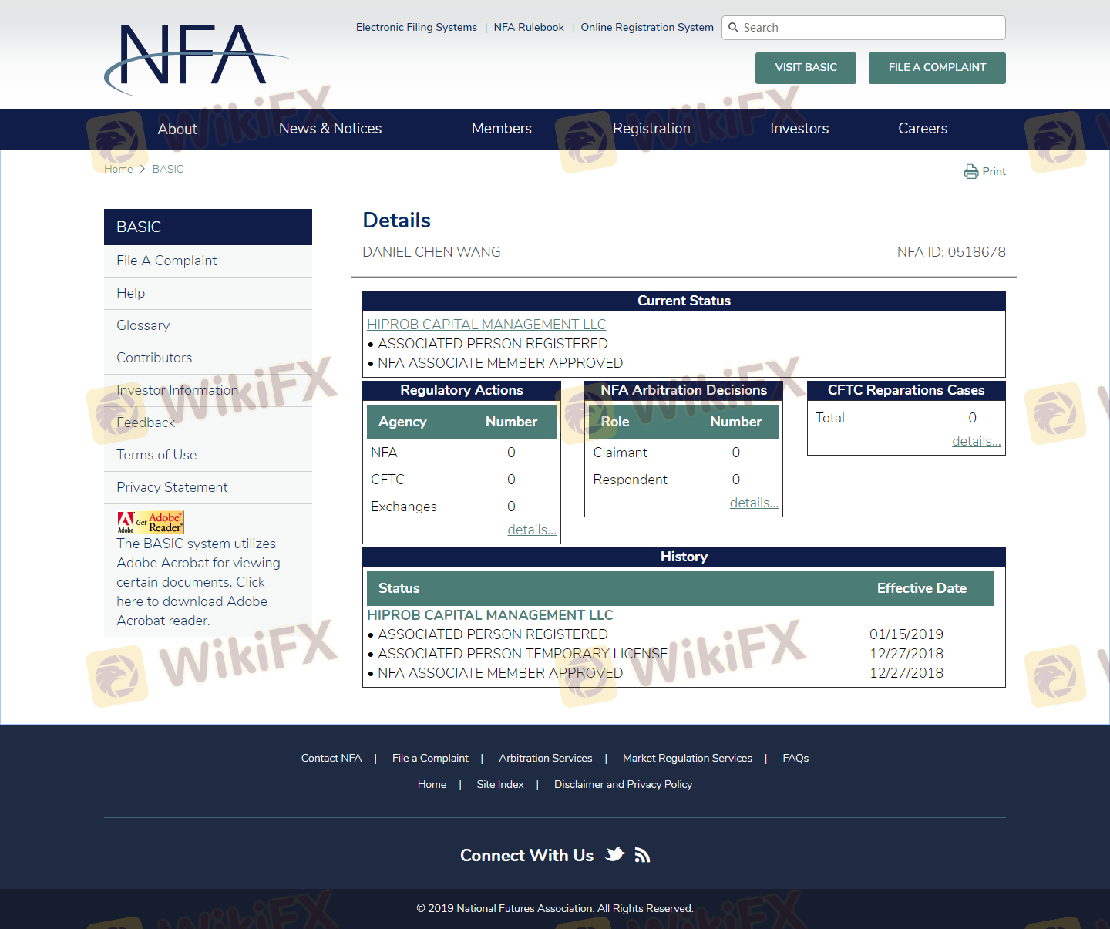Open the News & Notices menu

(x=330, y=129)
